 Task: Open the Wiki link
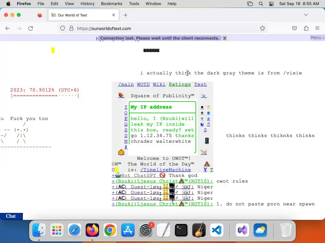coord(159,84)
